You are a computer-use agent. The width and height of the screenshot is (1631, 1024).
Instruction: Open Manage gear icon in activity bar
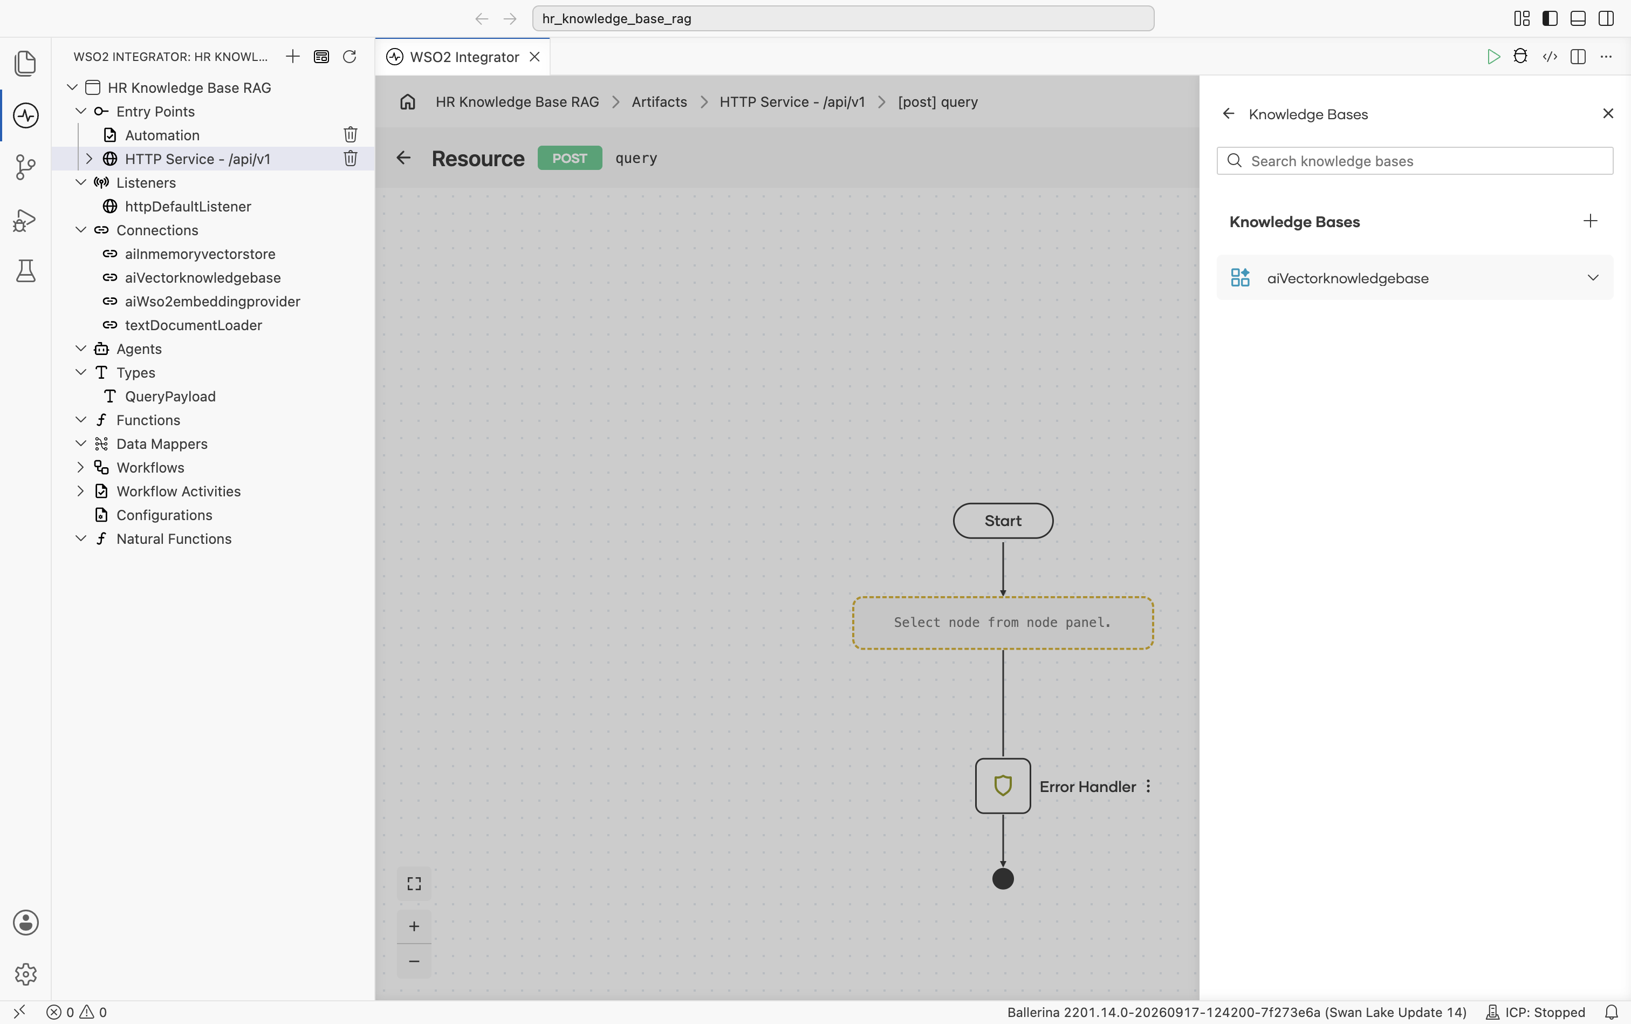(25, 974)
